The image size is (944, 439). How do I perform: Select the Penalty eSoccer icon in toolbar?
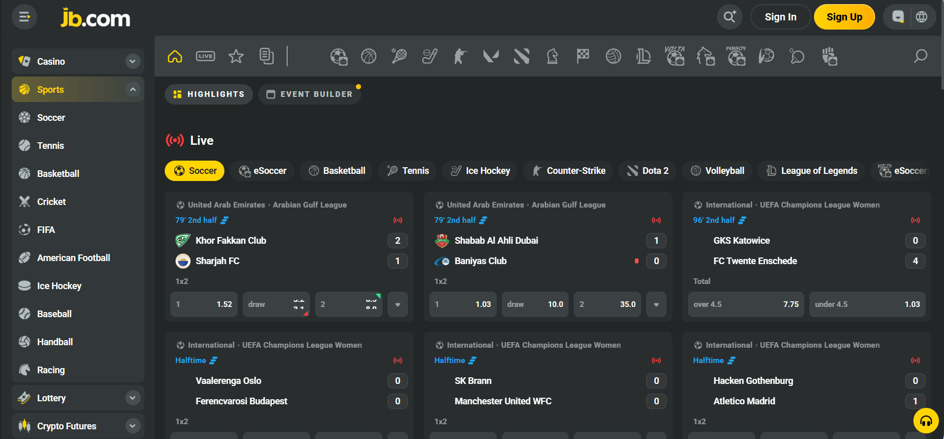(736, 56)
